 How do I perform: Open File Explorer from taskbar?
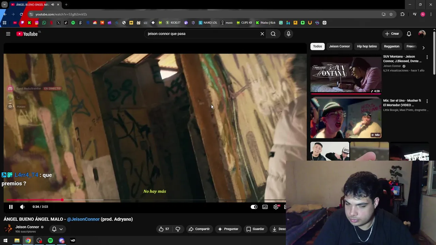tap(17, 241)
